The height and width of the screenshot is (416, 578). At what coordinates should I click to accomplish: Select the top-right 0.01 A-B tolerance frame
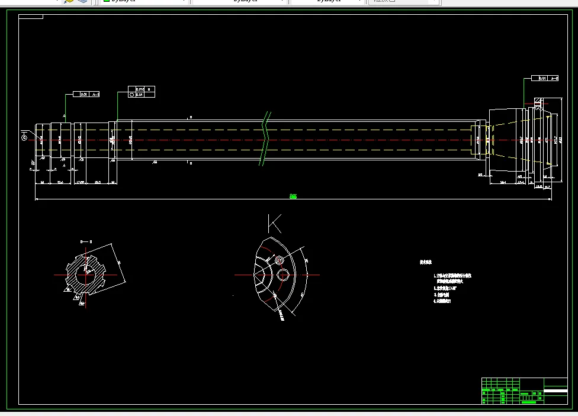tap(545, 78)
